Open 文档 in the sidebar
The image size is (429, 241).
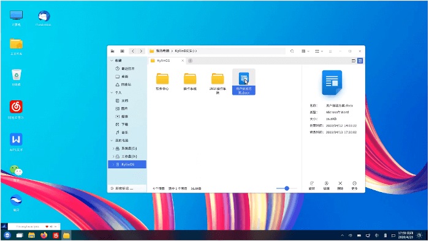tap(122, 100)
